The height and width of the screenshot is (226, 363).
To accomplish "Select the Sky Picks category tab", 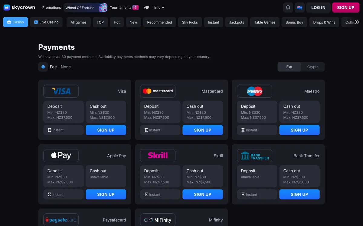I will point(190,22).
